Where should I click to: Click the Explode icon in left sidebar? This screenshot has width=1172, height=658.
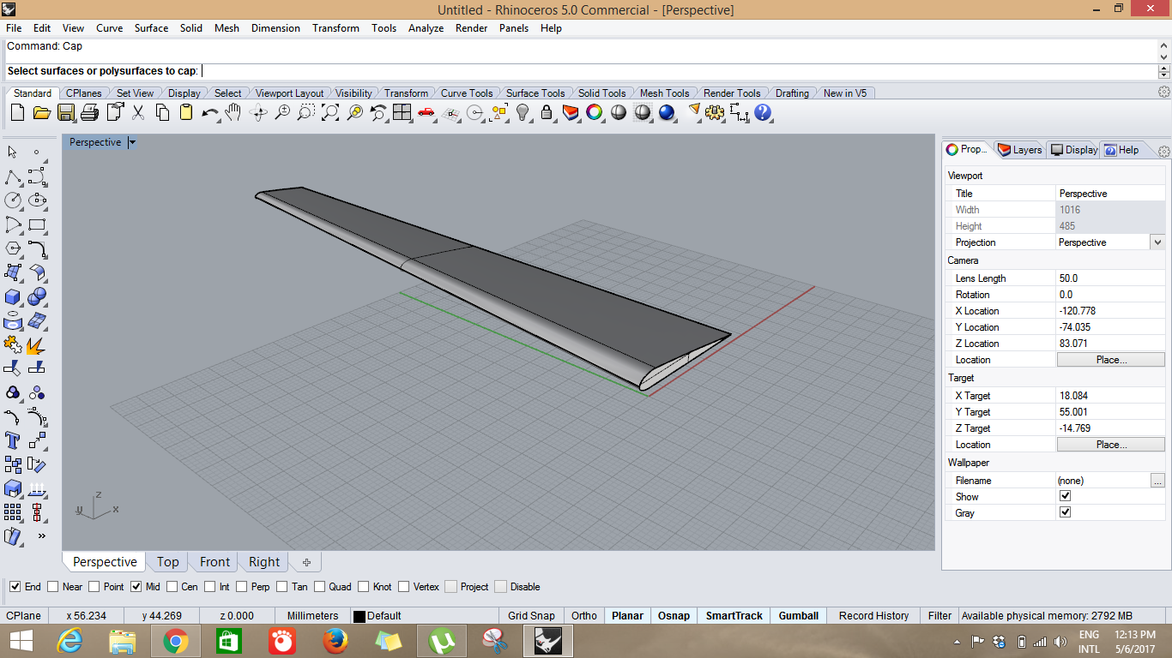(37, 344)
